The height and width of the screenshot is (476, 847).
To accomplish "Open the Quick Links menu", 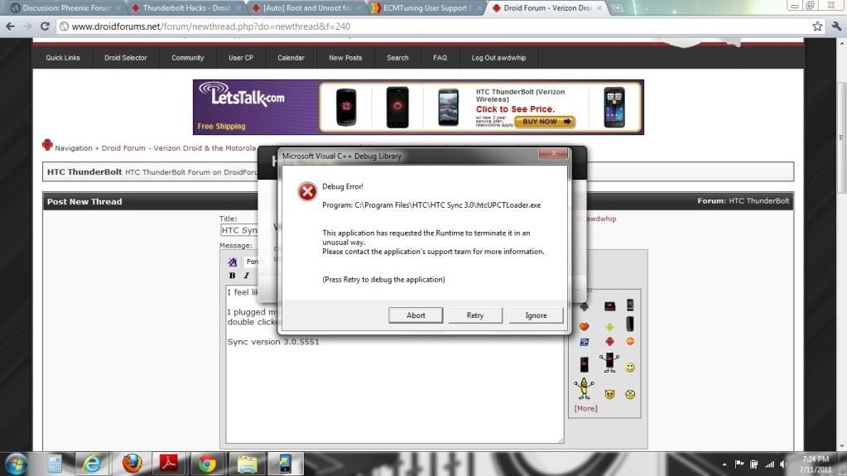I will pyautogui.click(x=63, y=58).
